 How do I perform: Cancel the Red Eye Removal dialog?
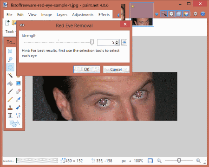116,69
